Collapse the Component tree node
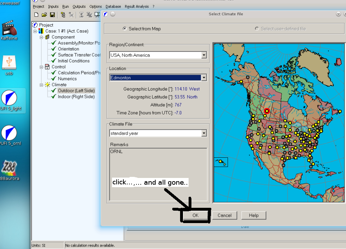Screen dimensions: 346x249 (41, 37)
